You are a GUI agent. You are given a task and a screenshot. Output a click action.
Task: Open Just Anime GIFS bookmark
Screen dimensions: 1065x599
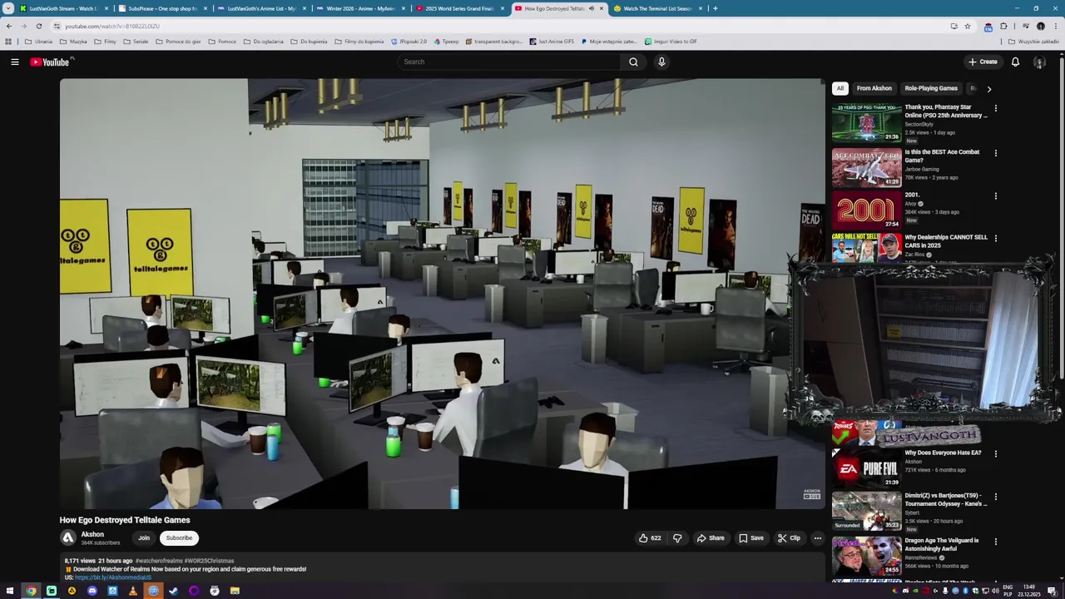click(551, 42)
